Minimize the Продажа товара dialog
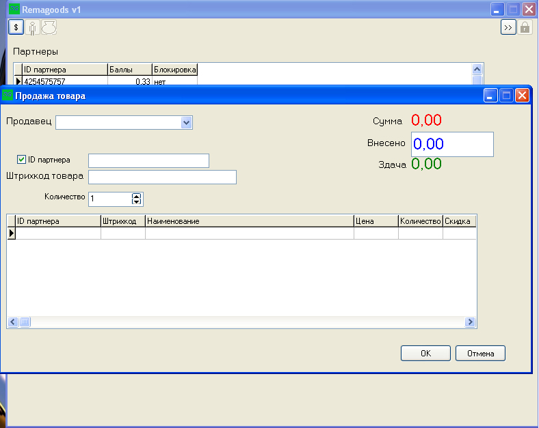Image resolution: width=539 pixels, height=428 pixels. [491, 96]
